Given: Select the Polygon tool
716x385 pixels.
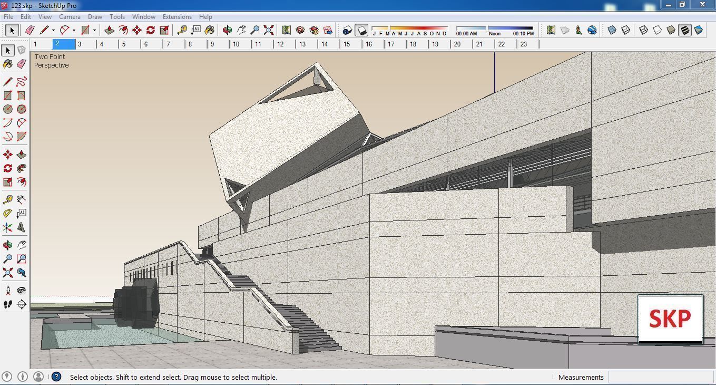Looking at the screenshot, I should click(21, 109).
